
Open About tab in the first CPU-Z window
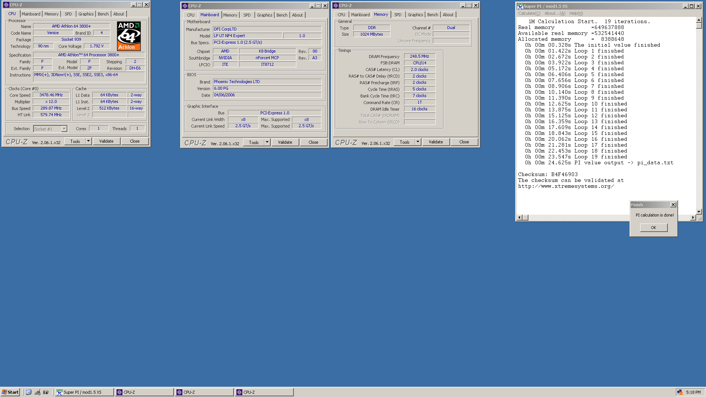(118, 14)
